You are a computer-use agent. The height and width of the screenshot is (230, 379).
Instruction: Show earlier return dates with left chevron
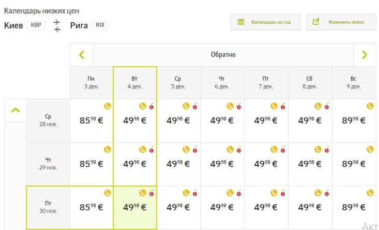tap(82, 55)
